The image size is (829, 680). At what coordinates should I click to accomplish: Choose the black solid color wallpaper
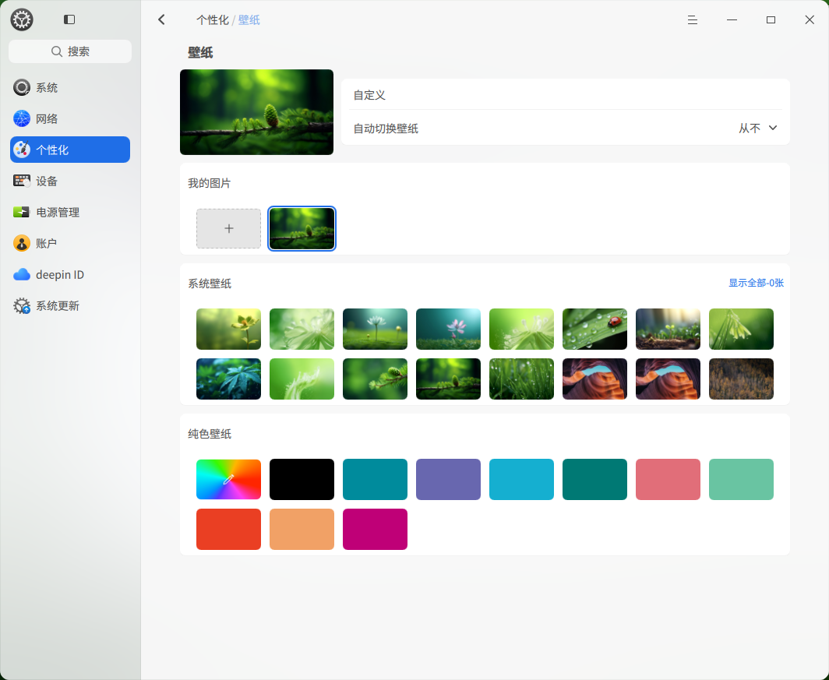pyautogui.click(x=302, y=479)
